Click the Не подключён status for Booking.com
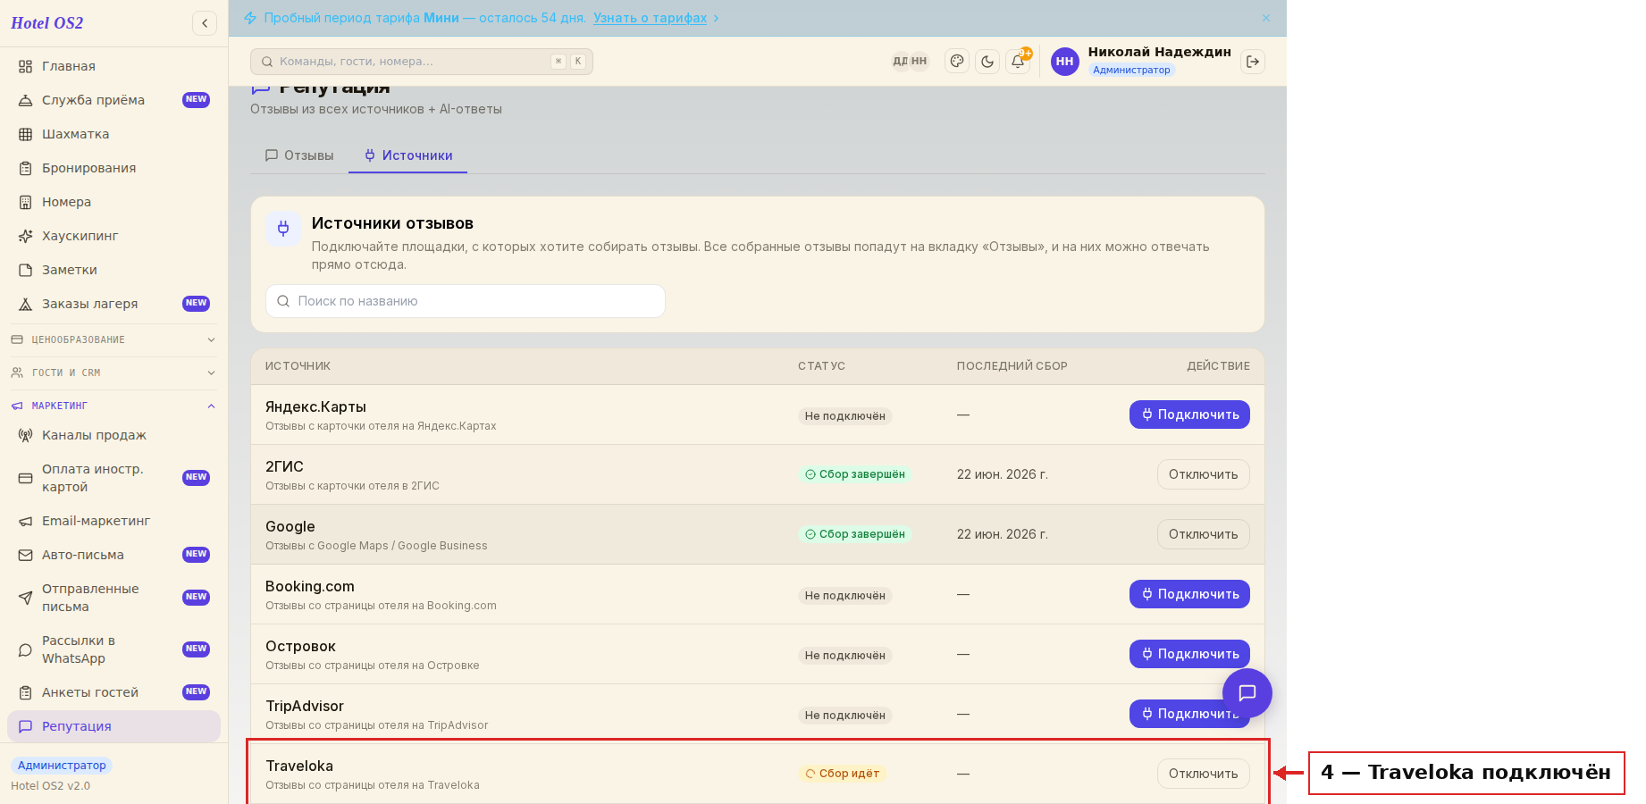The image size is (1646, 804). pyautogui.click(x=844, y=596)
